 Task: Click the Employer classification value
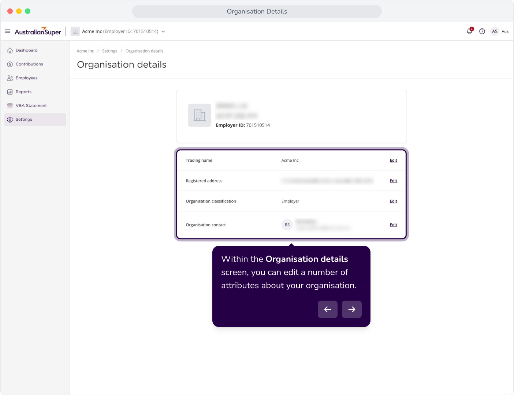coord(290,202)
